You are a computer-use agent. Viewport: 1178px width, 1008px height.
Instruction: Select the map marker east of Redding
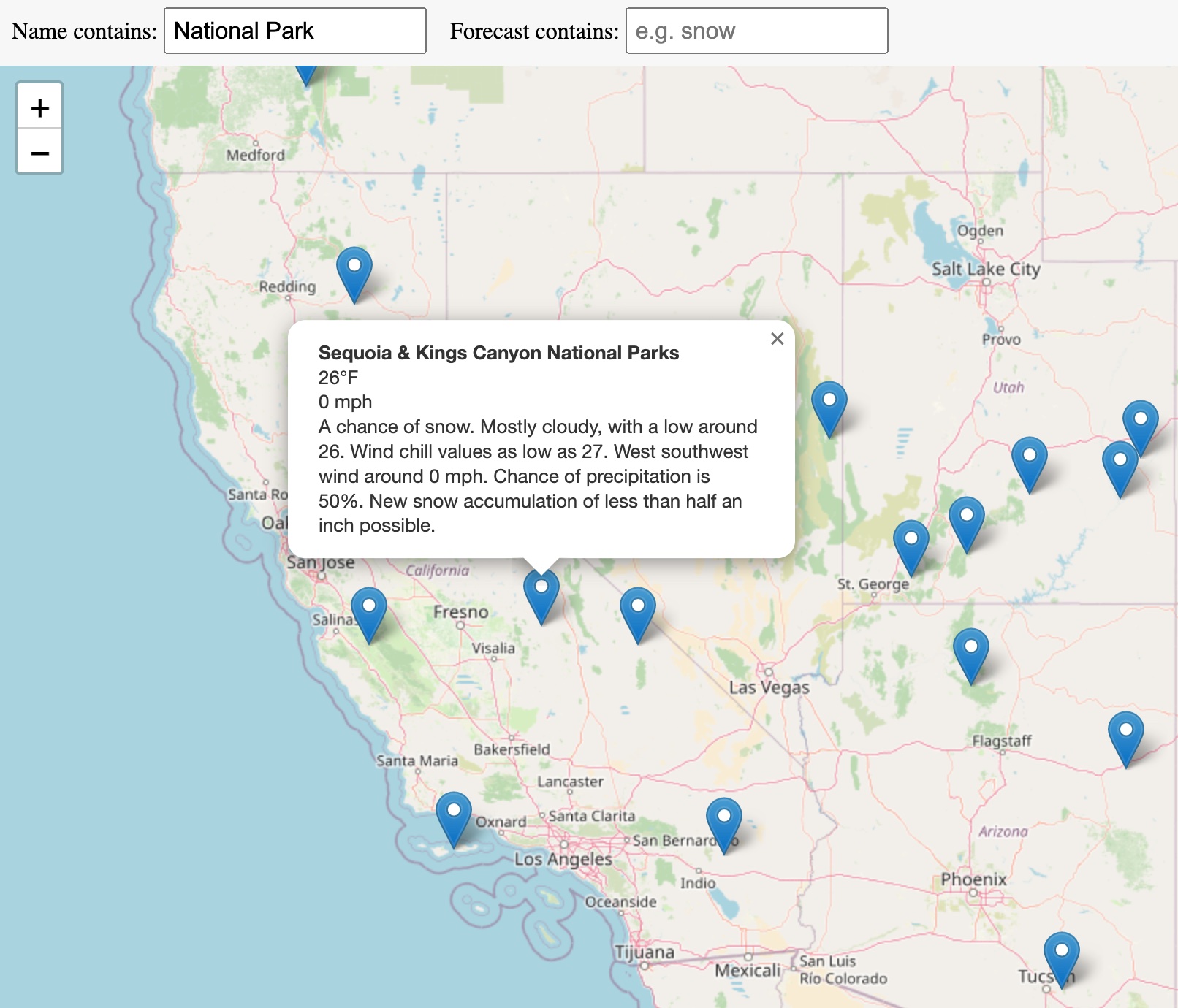[x=354, y=276]
